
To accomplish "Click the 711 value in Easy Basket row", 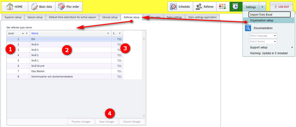I will (119, 71).
